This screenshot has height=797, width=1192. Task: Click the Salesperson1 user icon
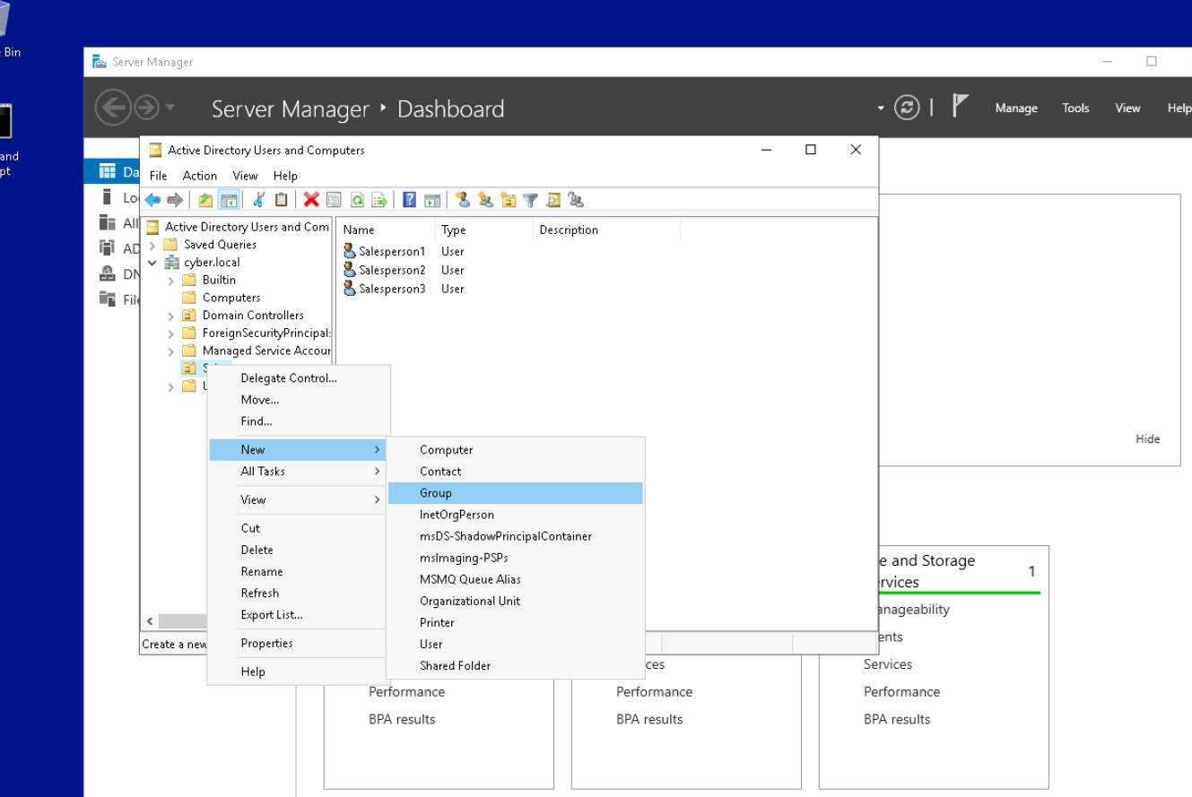coord(350,252)
